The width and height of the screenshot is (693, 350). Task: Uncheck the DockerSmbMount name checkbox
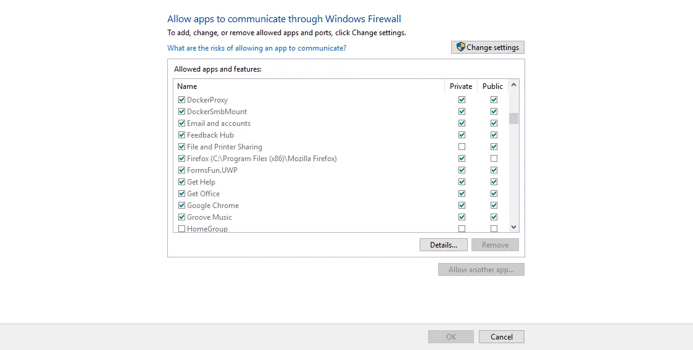pos(181,111)
